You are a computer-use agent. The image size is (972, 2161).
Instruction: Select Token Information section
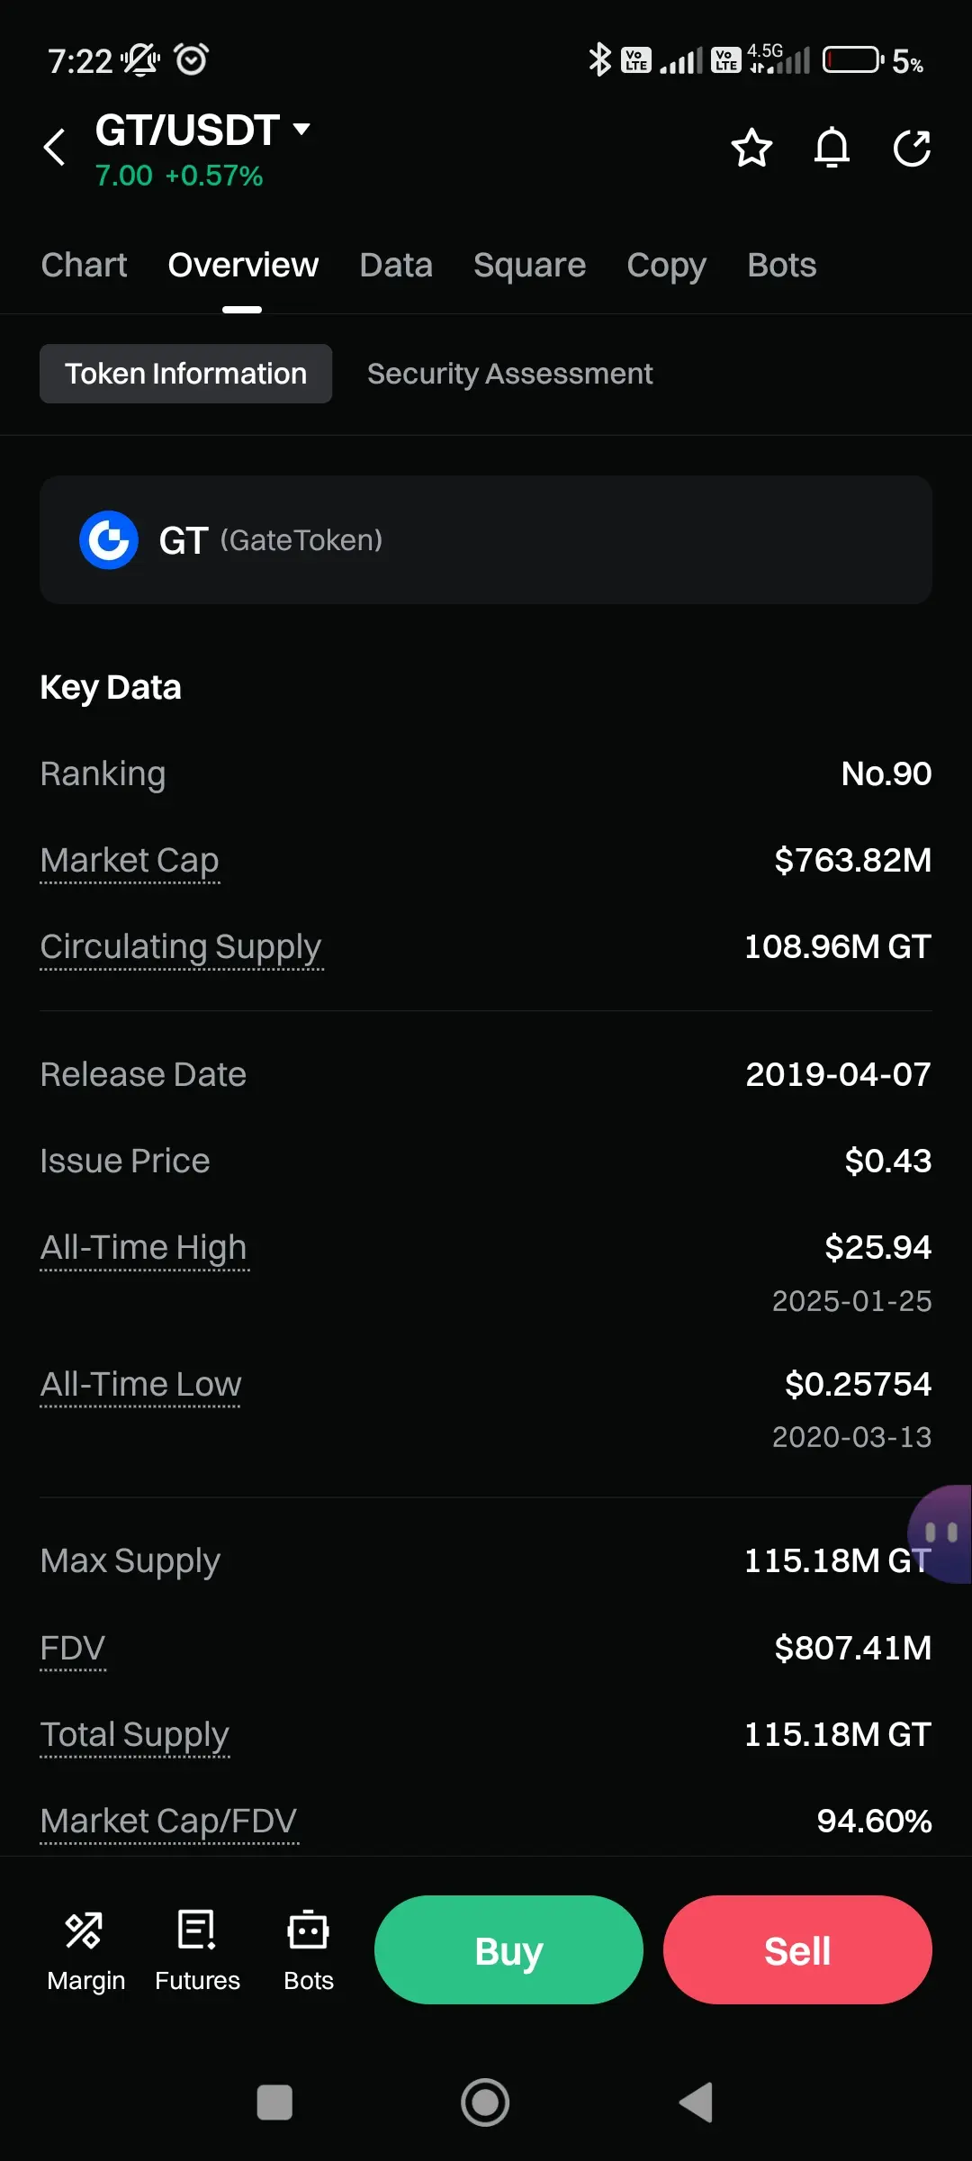[x=185, y=374]
